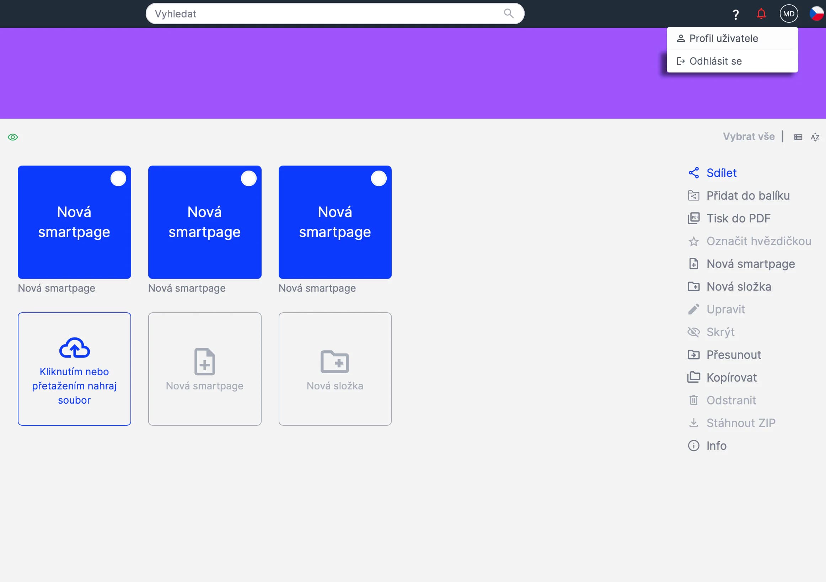826x582 pixels.
Task: Click the red notification bell icon
Action: [x=761, y=14]
